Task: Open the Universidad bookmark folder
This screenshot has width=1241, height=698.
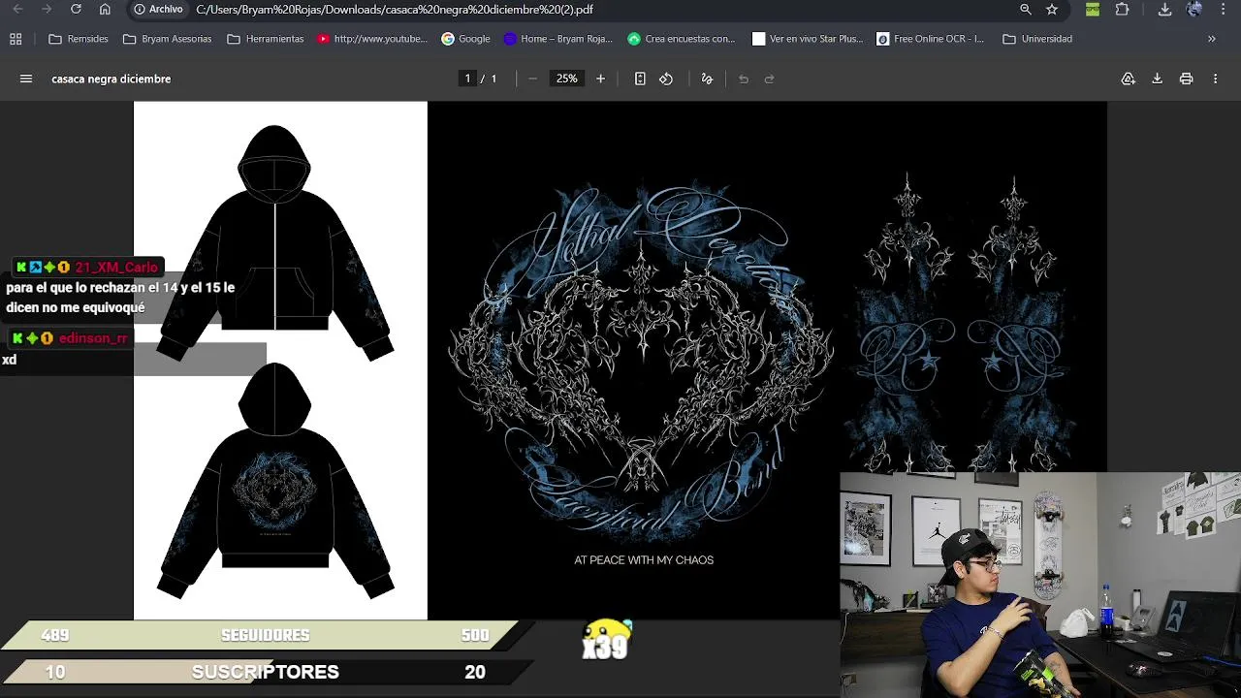Action: click(1037, 39)
